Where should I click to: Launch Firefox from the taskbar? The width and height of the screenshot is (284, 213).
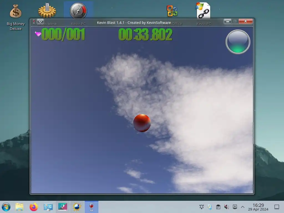tap(34, 207)
